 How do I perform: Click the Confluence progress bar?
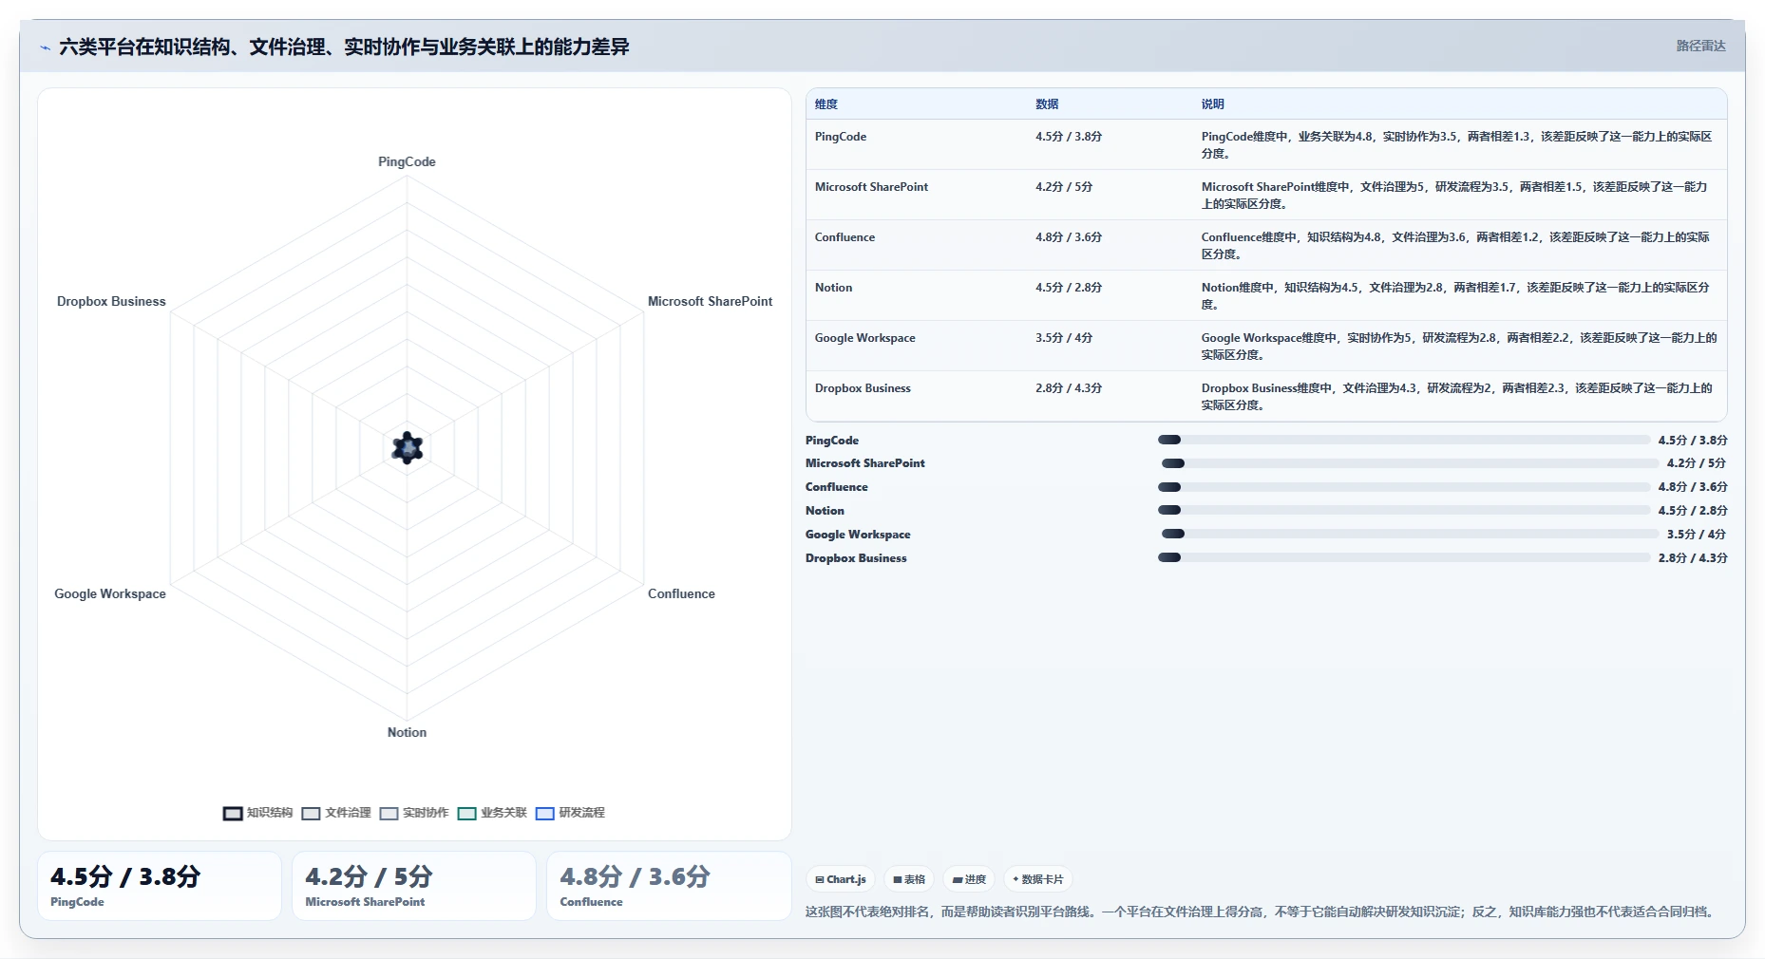tap(1403, 487)
